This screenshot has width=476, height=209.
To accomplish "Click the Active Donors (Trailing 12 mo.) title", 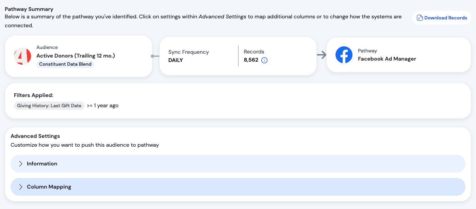I will coord(76,56).
